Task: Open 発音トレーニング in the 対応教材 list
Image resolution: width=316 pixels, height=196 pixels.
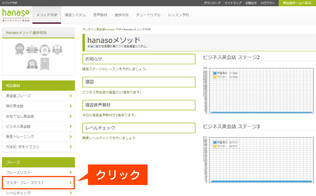Action: pos(38,137)
